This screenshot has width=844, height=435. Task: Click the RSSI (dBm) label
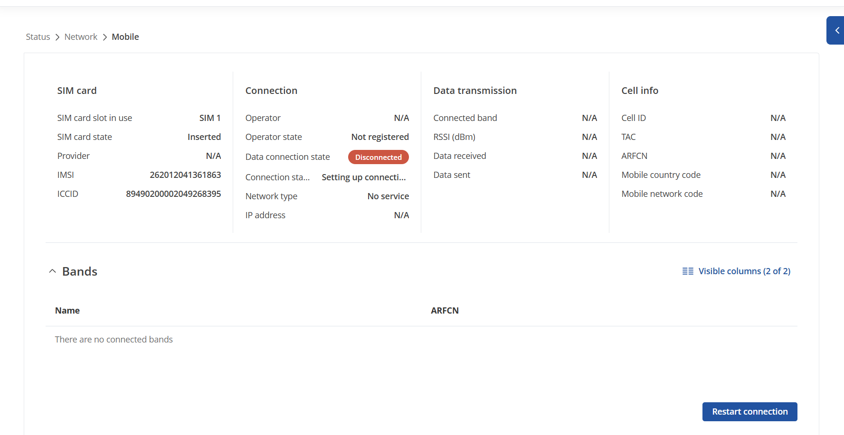(454, 137)
